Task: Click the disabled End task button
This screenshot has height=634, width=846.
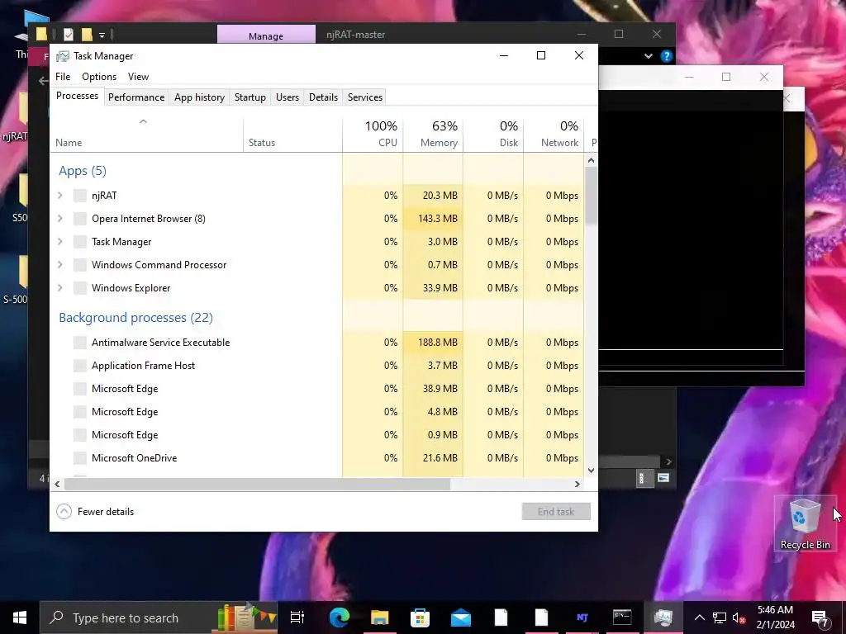Action: pyautogui.click(x=556, y=511)
